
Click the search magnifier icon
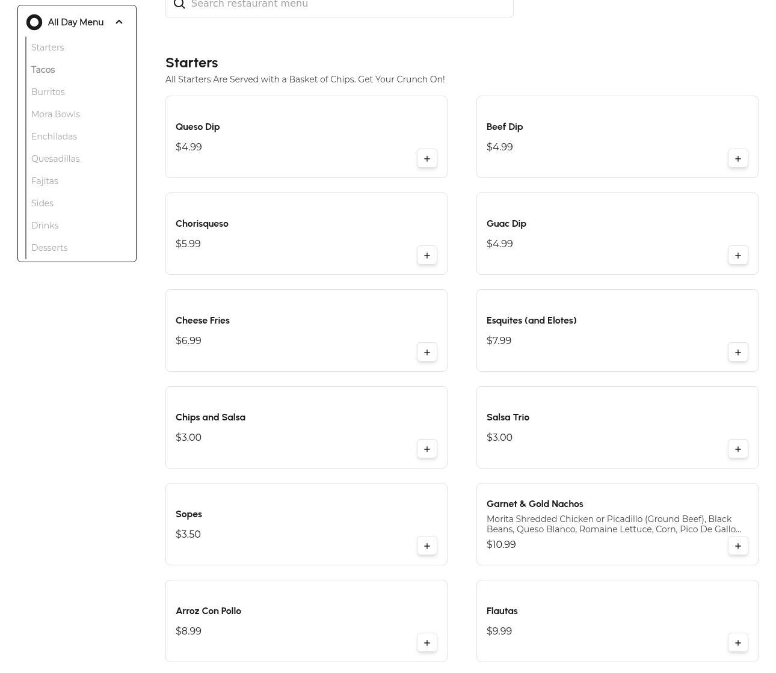point(179,5)
